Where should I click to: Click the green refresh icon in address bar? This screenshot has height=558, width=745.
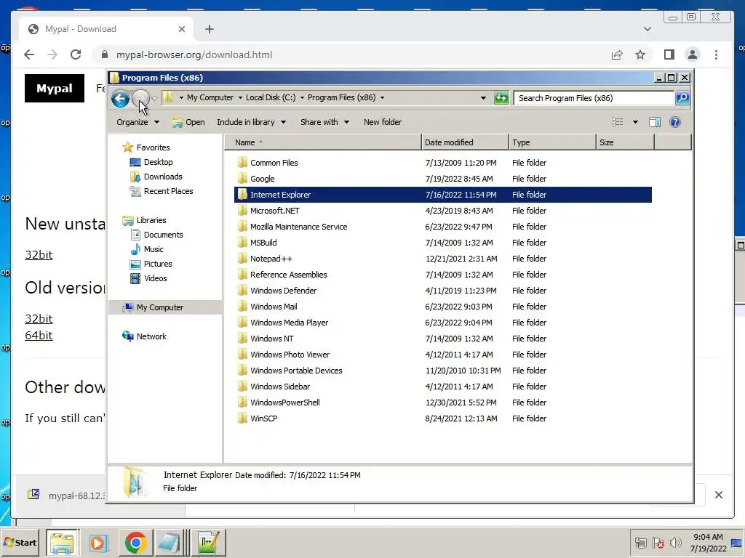pos(501,98)
